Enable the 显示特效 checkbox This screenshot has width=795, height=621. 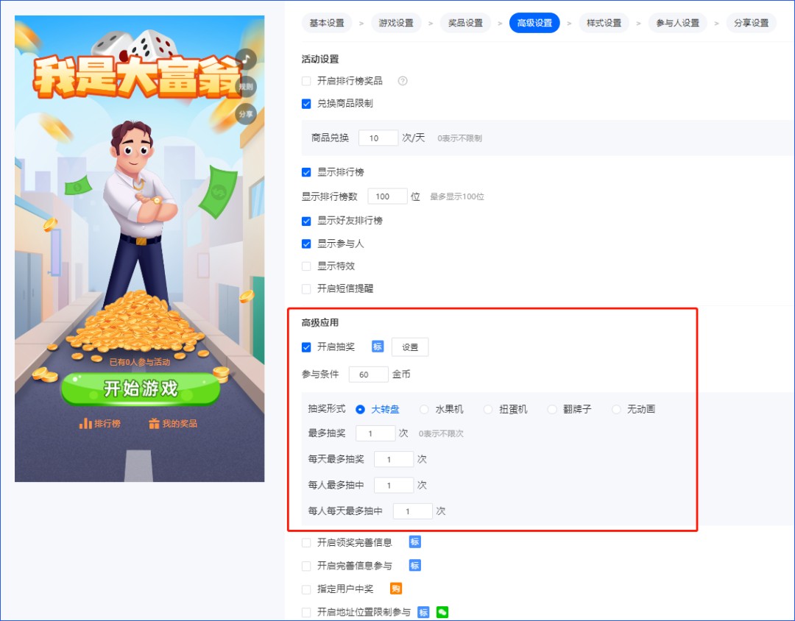[x=306, y=266]
